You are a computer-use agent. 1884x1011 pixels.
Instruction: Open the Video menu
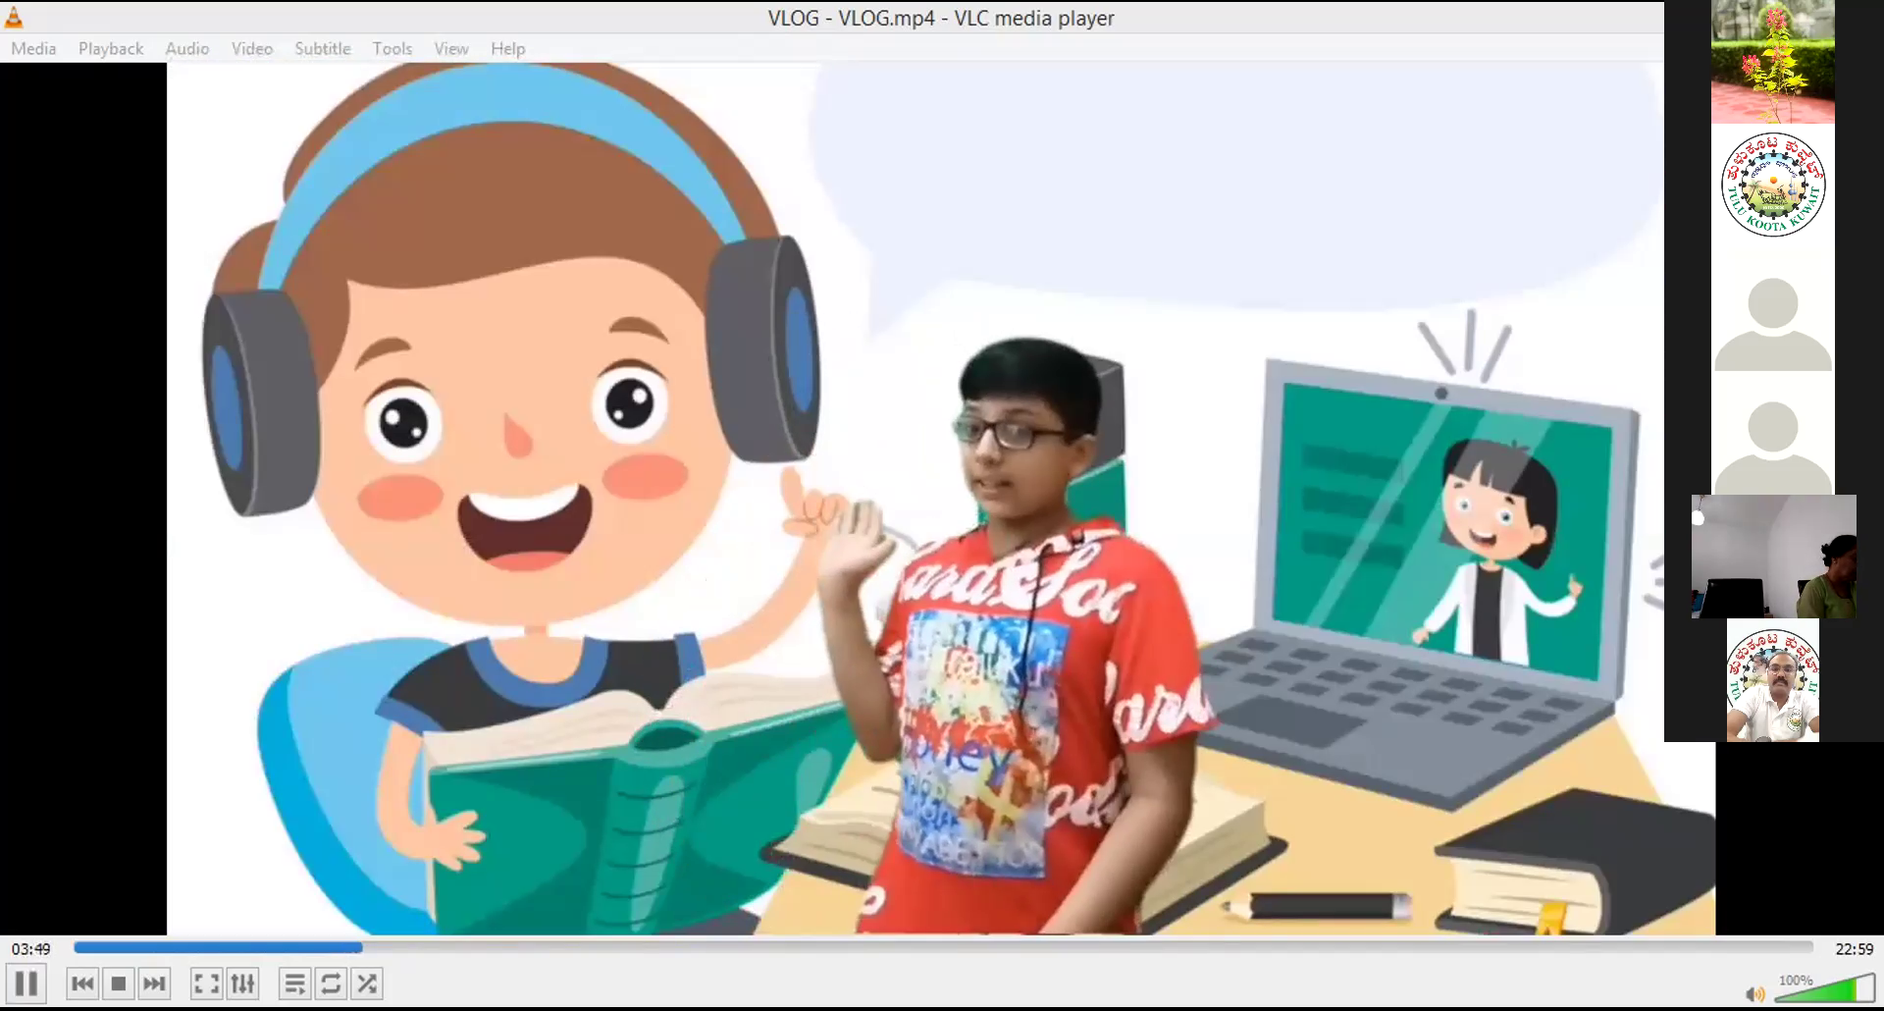click(x=252, y=48)
